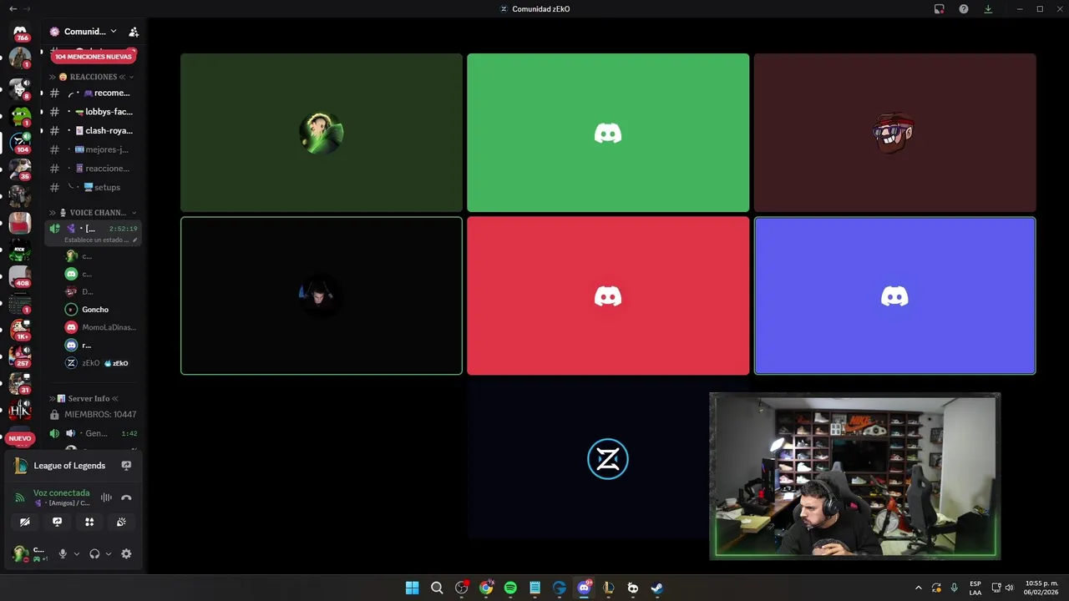Open the clash-roya... text channel
The image size is (1069, 601).
pyautogui.click(x=93, y=130)
